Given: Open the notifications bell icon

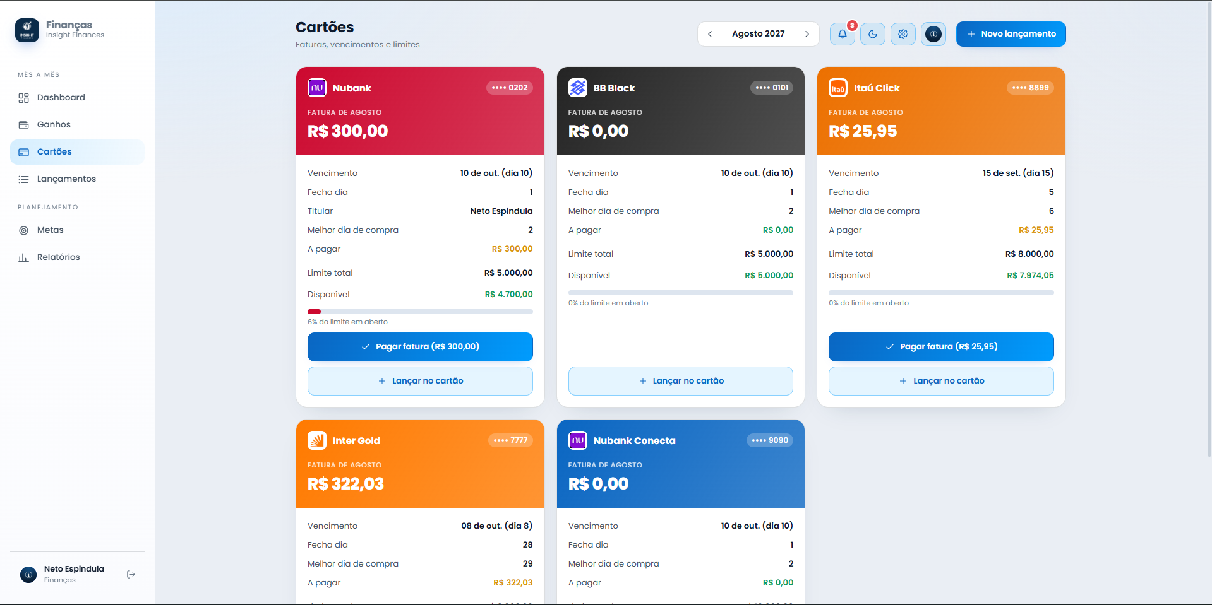Looking at the screenshot, I should pos(843,34).
